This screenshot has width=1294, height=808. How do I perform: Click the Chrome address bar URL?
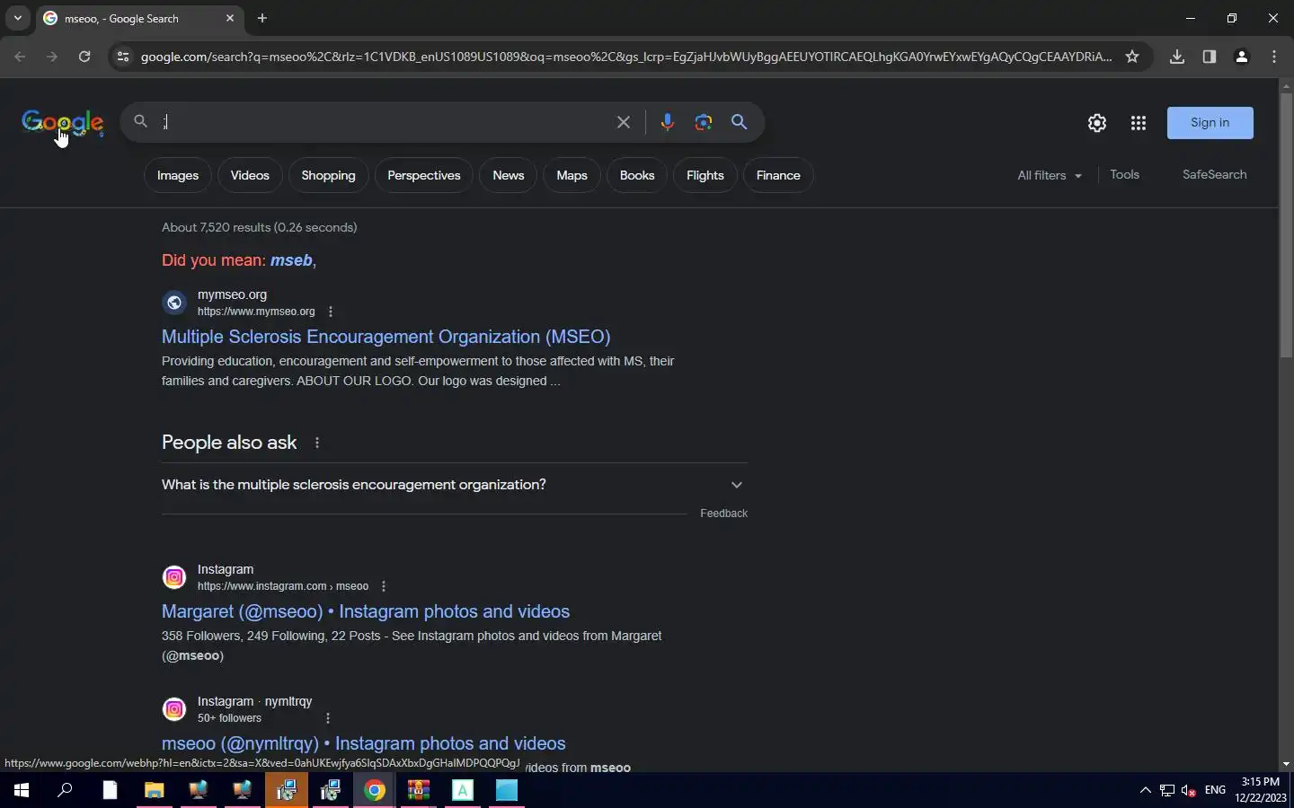click(626, 57)
